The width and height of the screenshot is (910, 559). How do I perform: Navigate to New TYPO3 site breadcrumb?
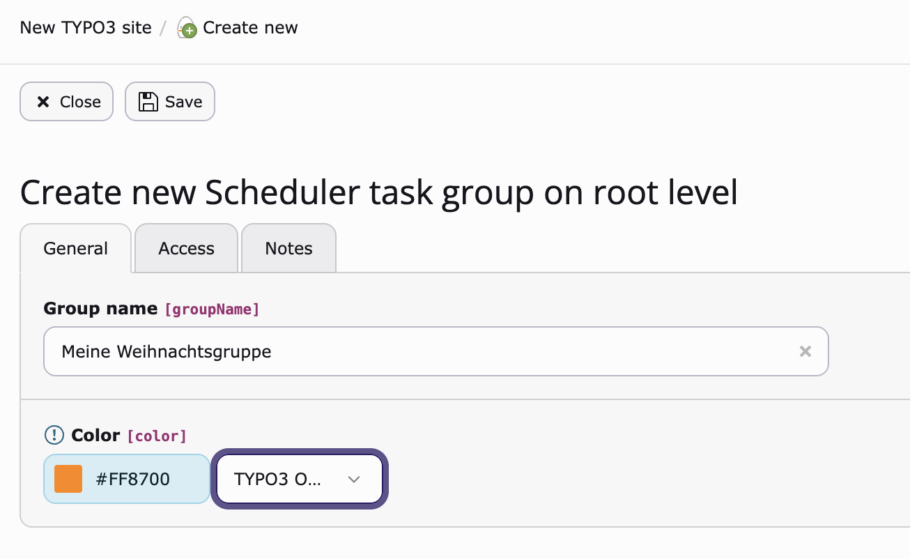coord(86,28)
